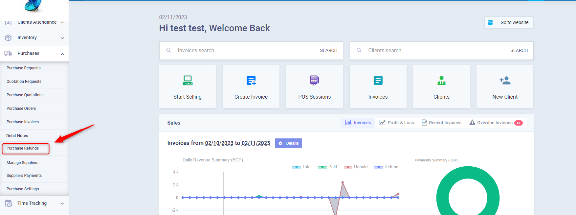Screen dimensions: 576x215
Task: Switch to the Profit & Loss tab
Action: (x=397, y=123)
